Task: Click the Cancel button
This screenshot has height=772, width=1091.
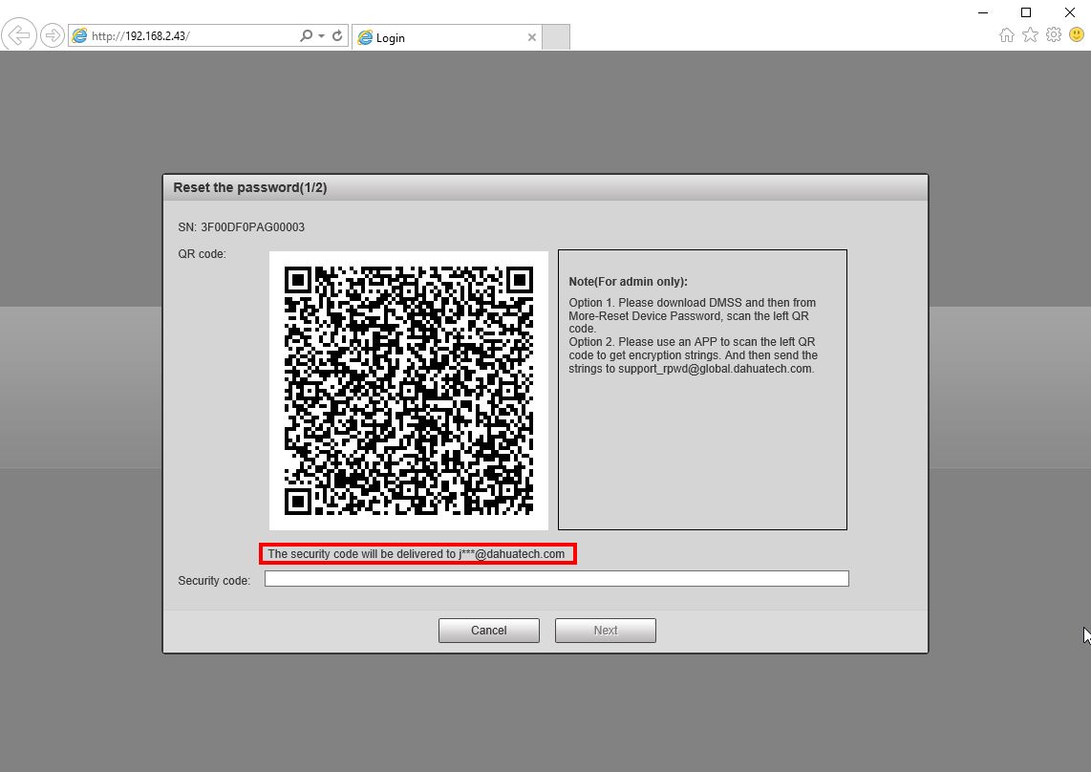Action: click(x=488, y=630)
